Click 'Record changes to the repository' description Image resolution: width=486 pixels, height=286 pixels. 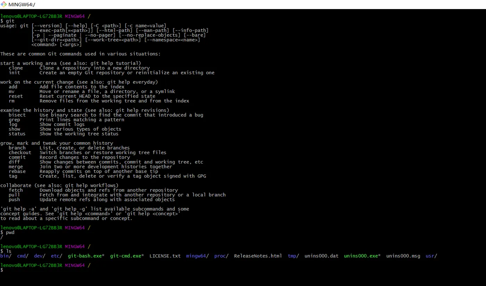click(x=85, y=157)
